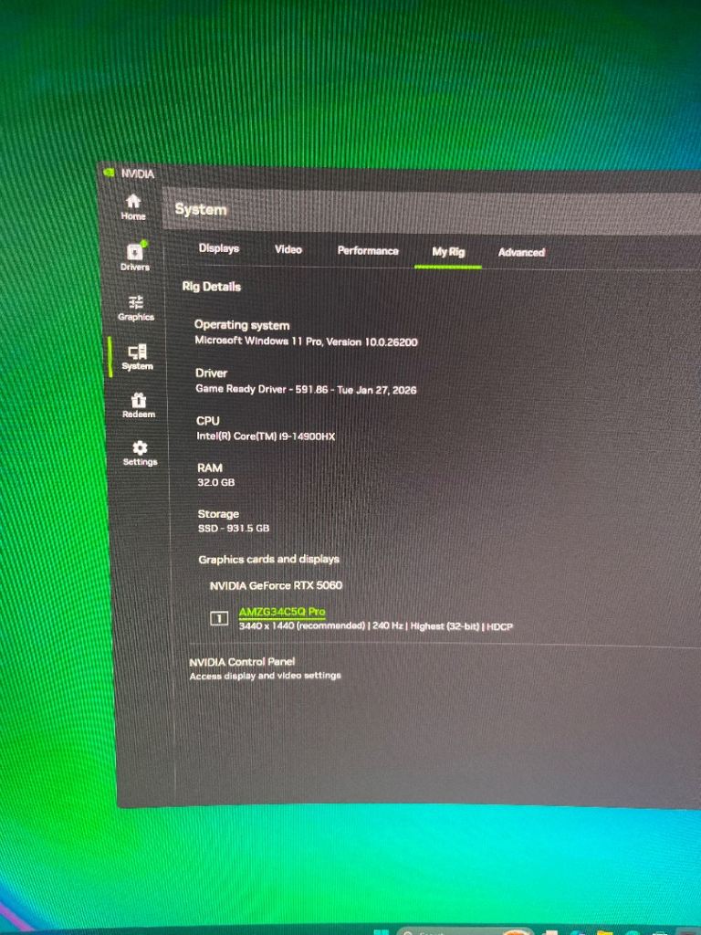
Task: Click the display number 1 monitor icon
Action: [219, 619]
